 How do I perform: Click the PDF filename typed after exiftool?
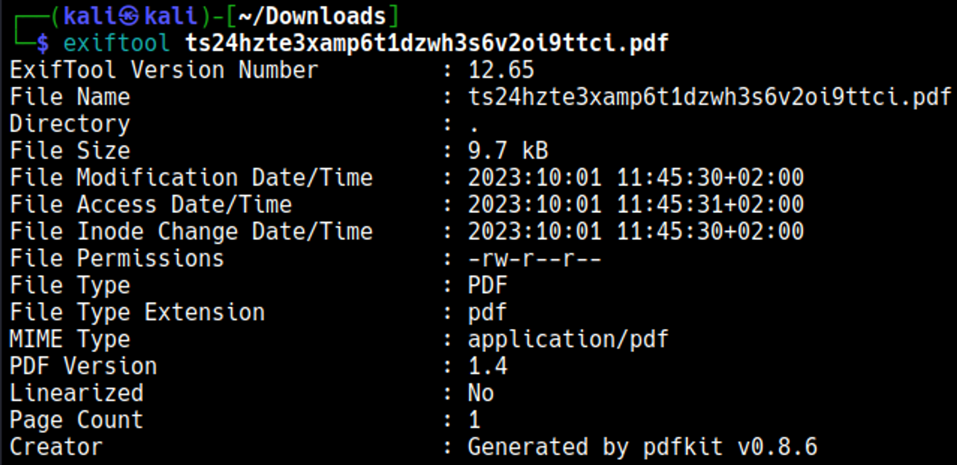pos(426,43)
